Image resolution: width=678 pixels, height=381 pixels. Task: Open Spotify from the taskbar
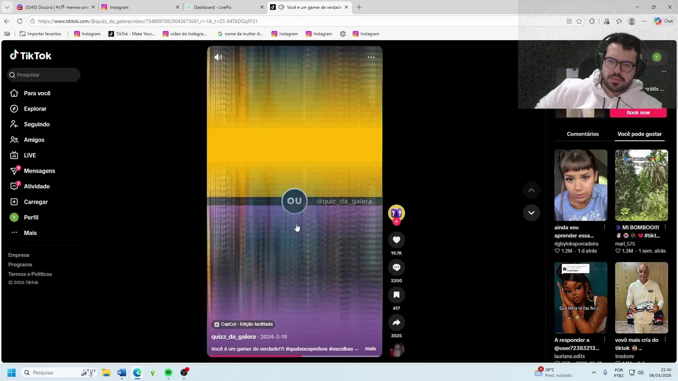click(x=168, y=373)
